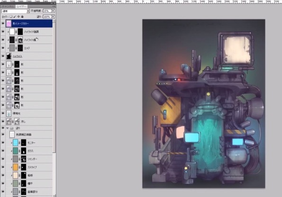Click the fill value field showing 100%
This screenshot has height=197, width=282.
click(47, 17)
